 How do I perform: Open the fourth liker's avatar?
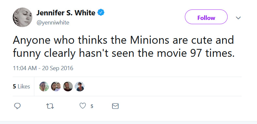[80, 86]
